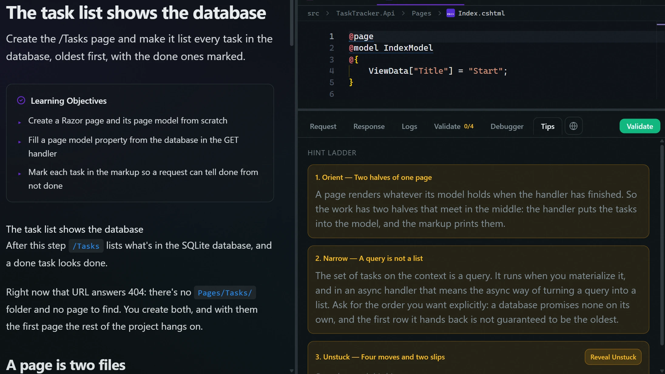Open the Logs tab
This screenshot has height=374, width=665.
[x=409, y=126]
